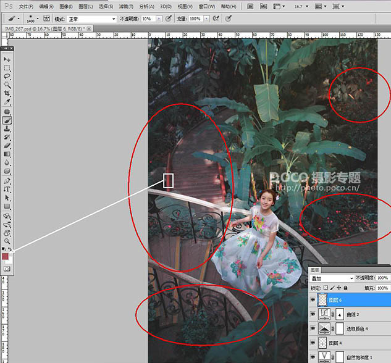Reset default foreground and background colors
This screenshot has width=391, height=363.
[4, 249]
